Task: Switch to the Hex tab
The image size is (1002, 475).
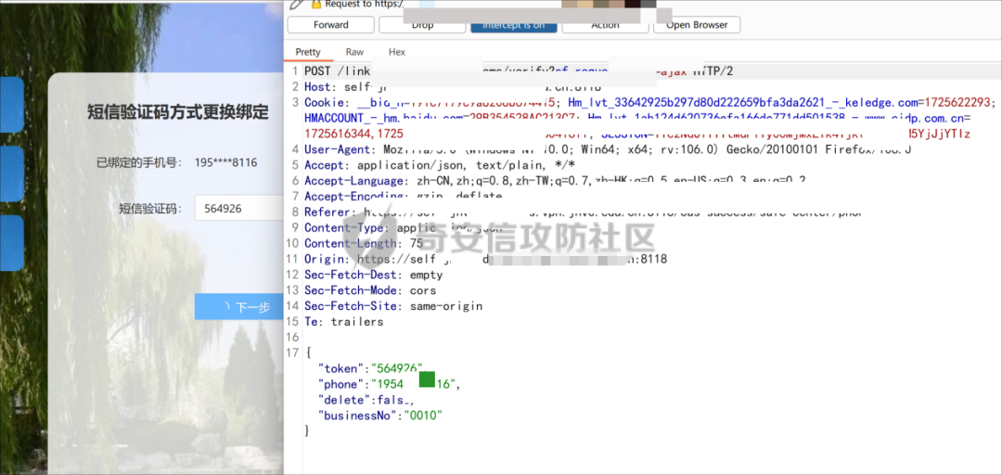Action: pyautogui.click(x=397, y=52)
